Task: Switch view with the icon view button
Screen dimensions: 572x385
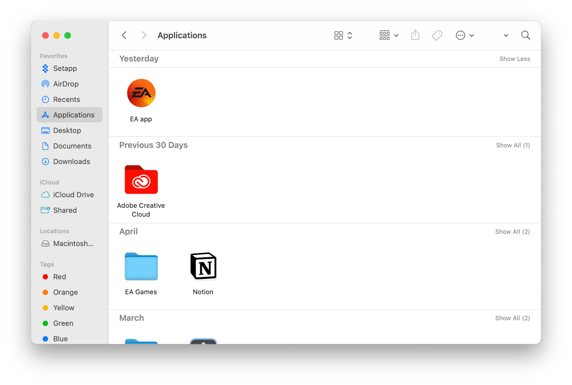Action: (x=343, y=35)
